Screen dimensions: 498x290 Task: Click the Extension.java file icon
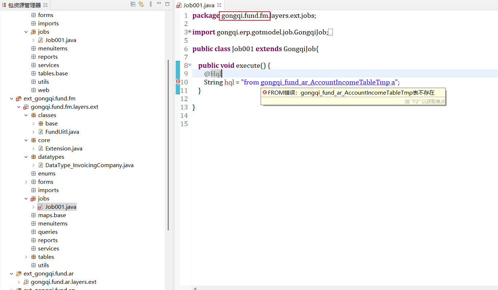tap(41, 149)
